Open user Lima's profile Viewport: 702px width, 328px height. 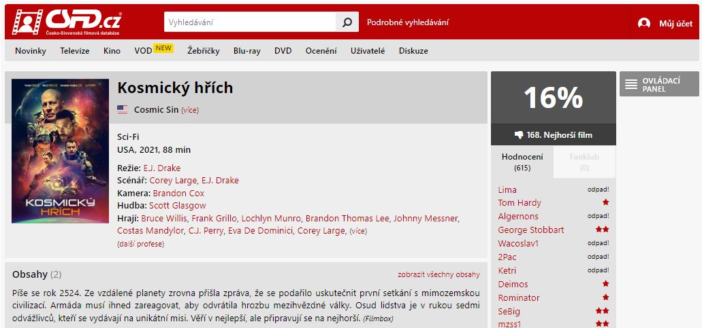[x=507, y=189]
